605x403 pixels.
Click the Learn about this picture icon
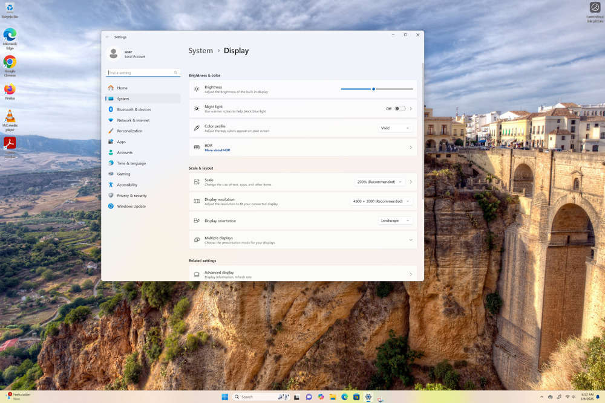click(595, 11)
